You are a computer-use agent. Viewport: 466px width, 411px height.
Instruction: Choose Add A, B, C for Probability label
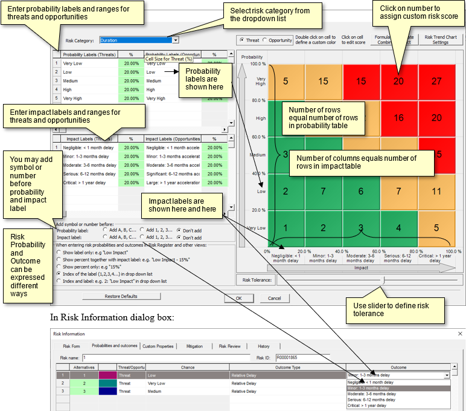coord(105,230)
